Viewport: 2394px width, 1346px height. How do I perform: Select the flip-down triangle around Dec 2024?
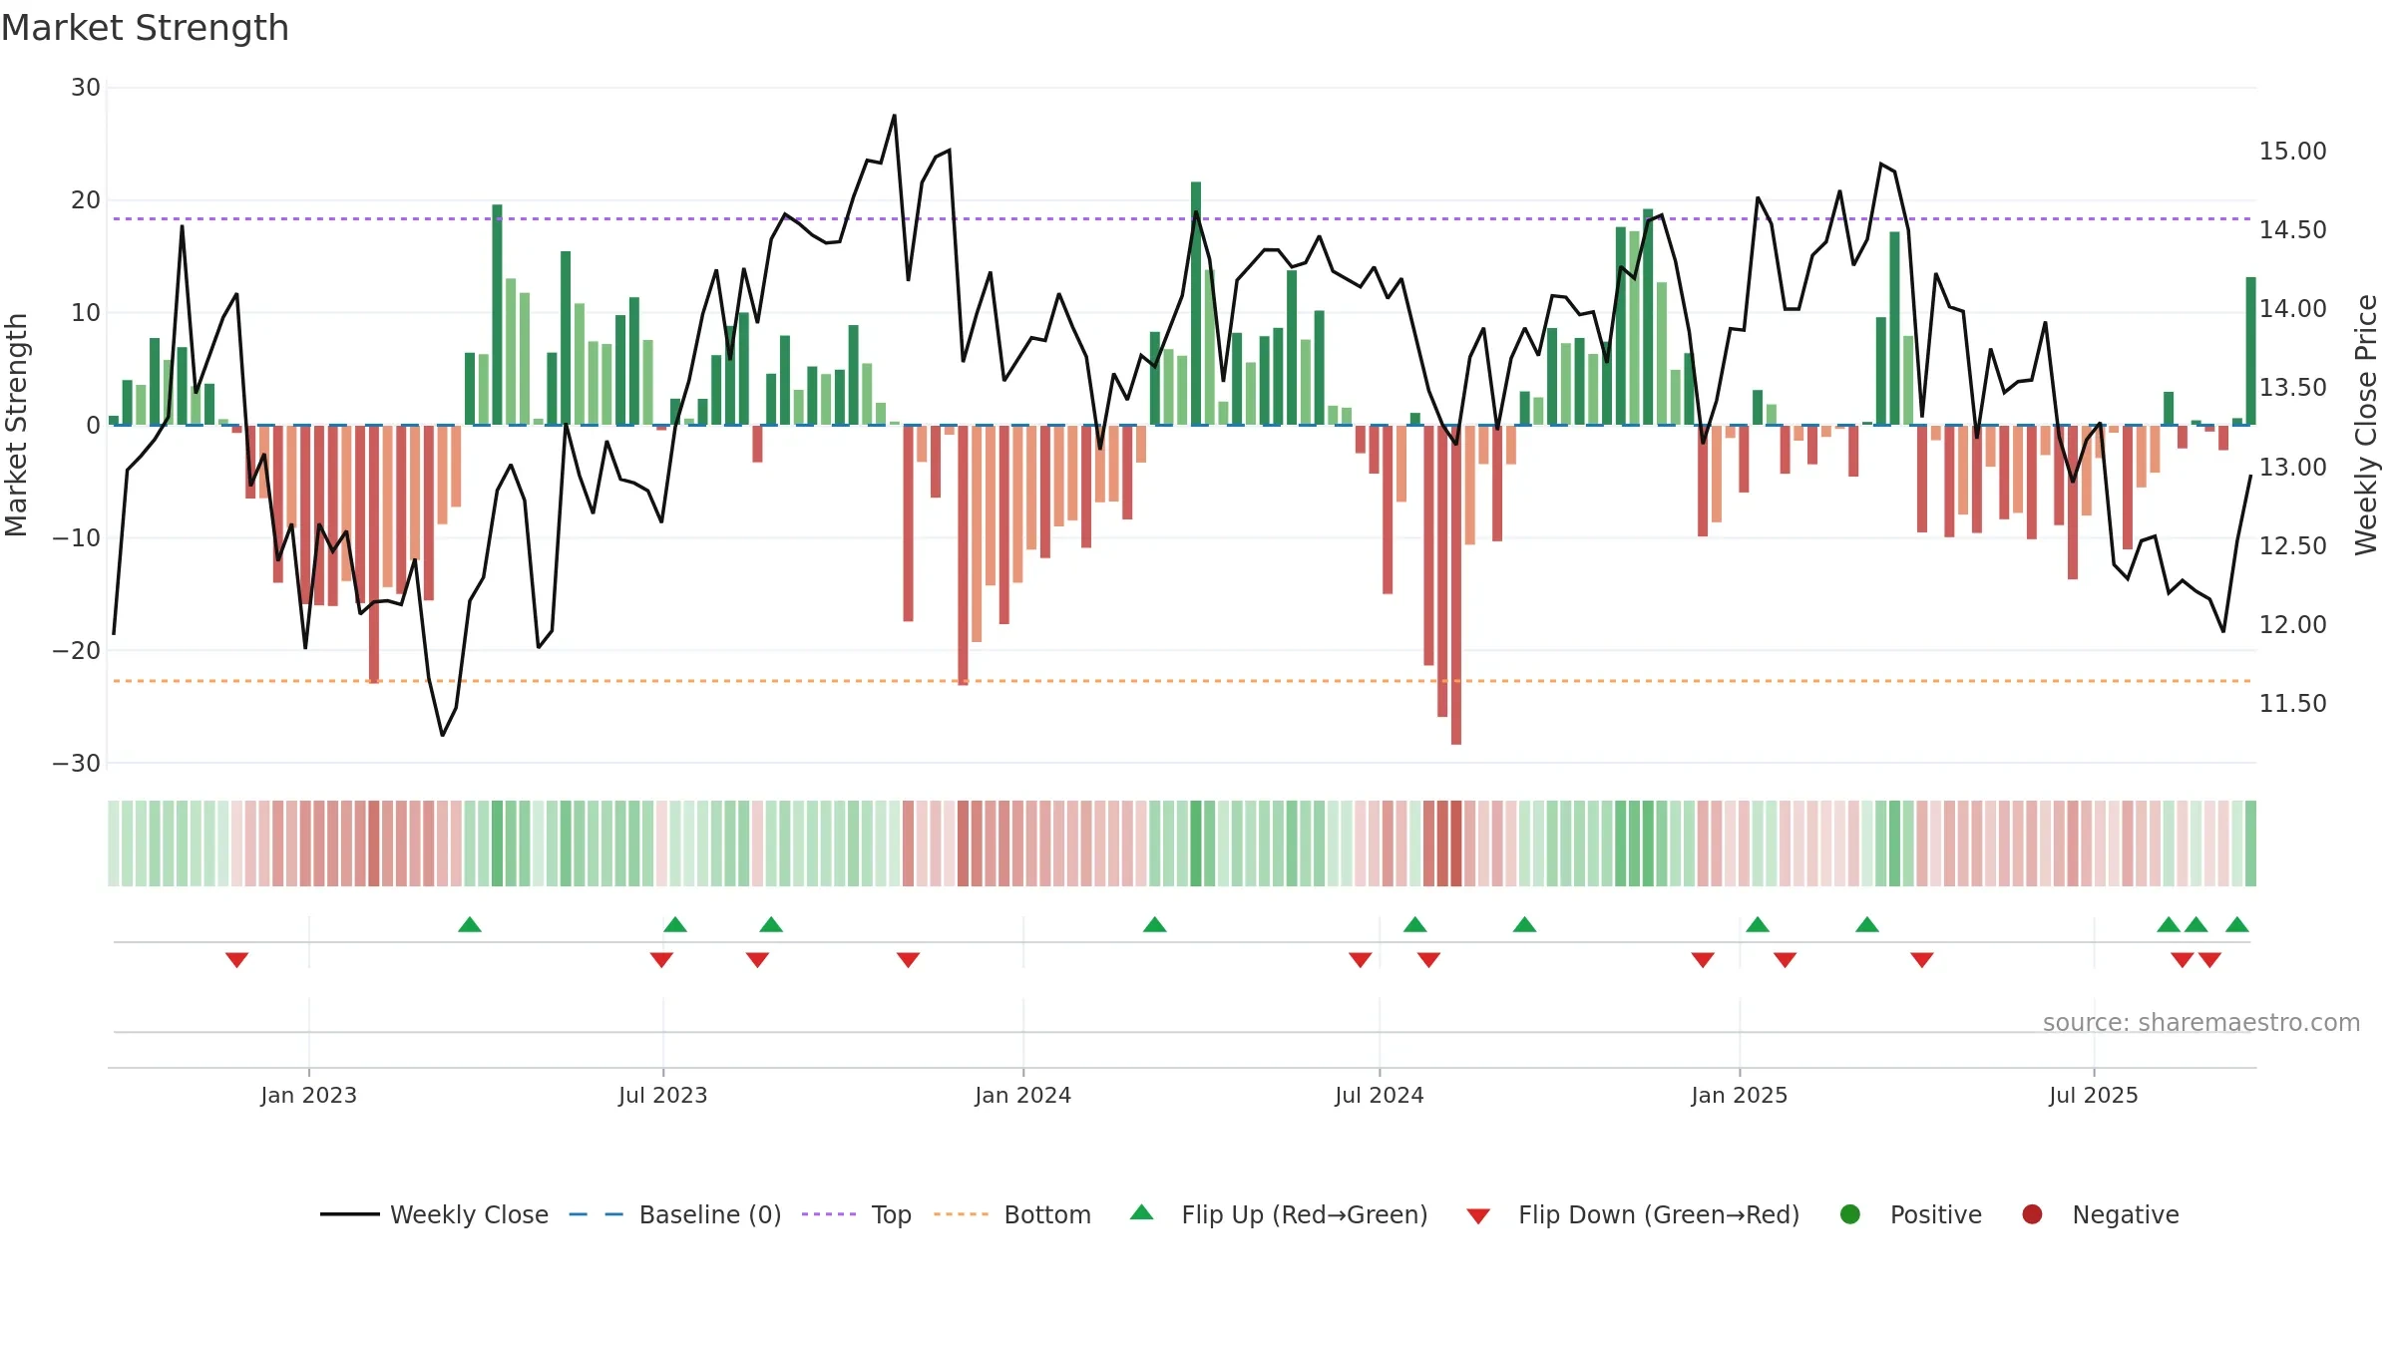point(1703,960)
